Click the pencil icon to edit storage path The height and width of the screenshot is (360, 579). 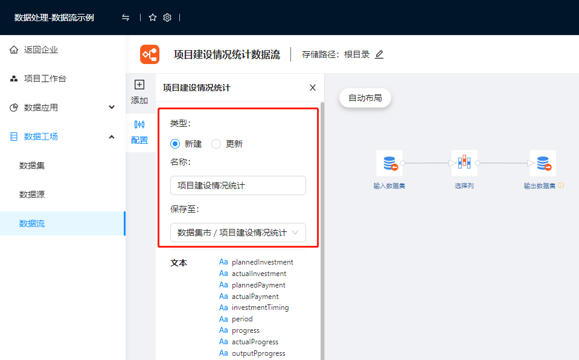pos(379,54)
